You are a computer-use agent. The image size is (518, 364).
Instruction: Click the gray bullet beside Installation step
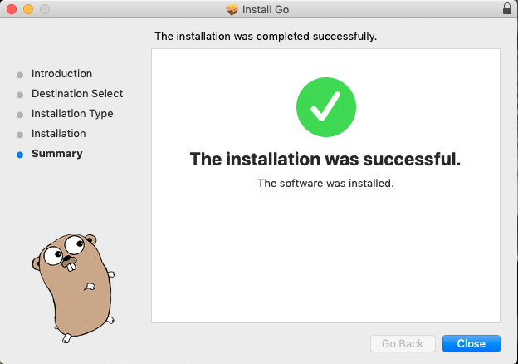[x=20, y=135]
